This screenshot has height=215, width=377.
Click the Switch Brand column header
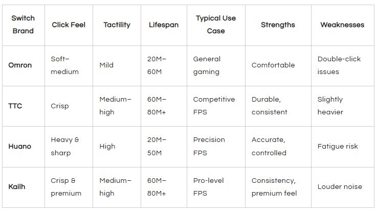point(24,25)
